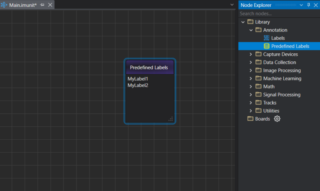Open Boards settings gear icon

point(277,119)
